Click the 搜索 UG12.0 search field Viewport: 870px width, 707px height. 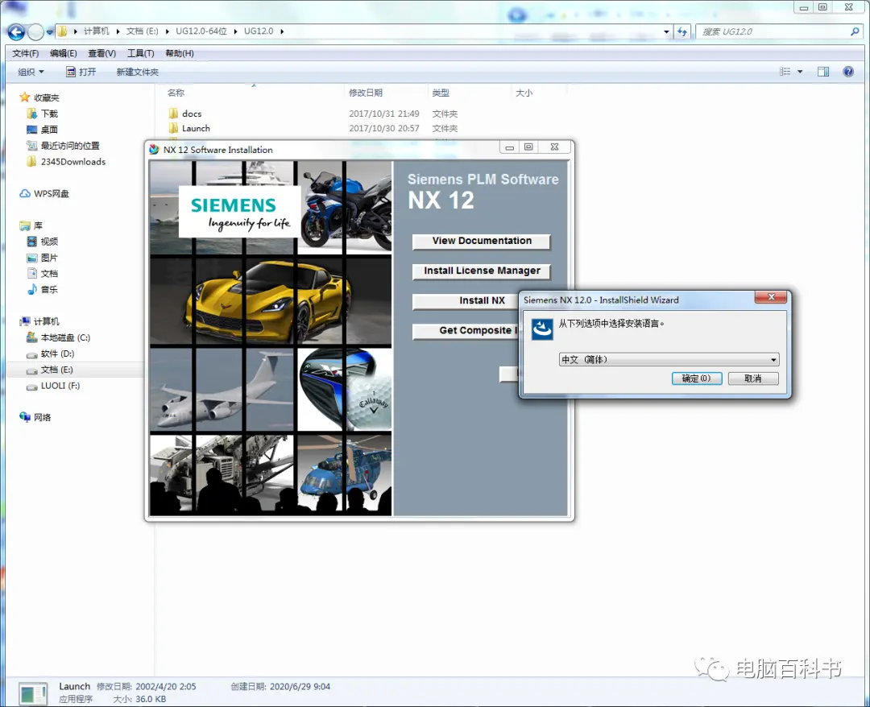(773, 31)
